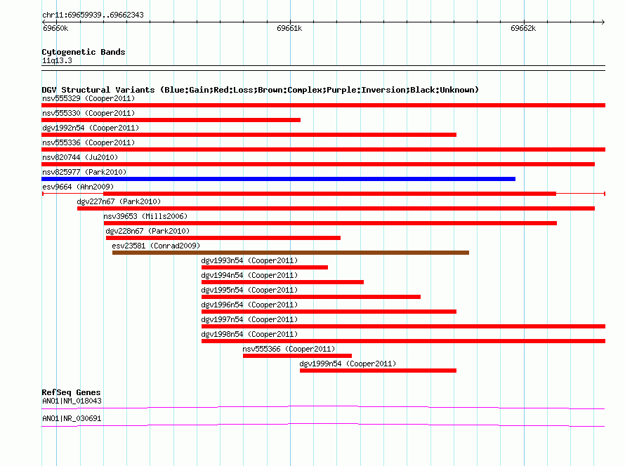Viewport: 625px width, 466px height.
Task: Click the magenta ANO1 NM_018043 gene line
Action: click(x=323, y=407)
